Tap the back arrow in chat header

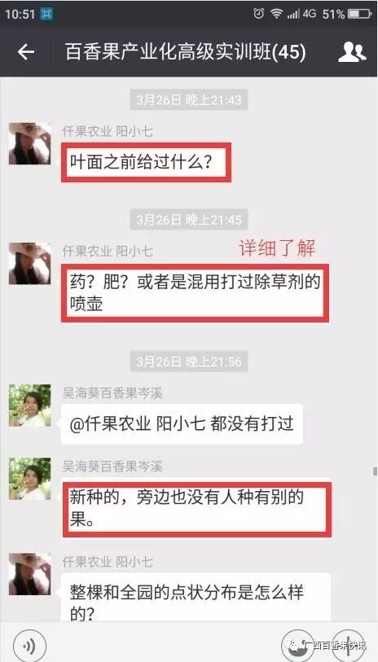[x=26, y=52]
